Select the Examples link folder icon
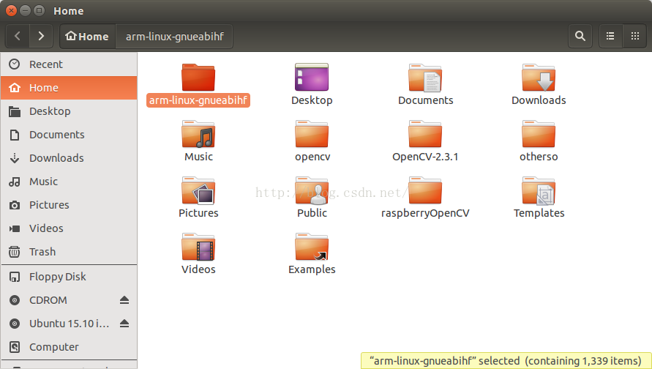 point(312,247)
